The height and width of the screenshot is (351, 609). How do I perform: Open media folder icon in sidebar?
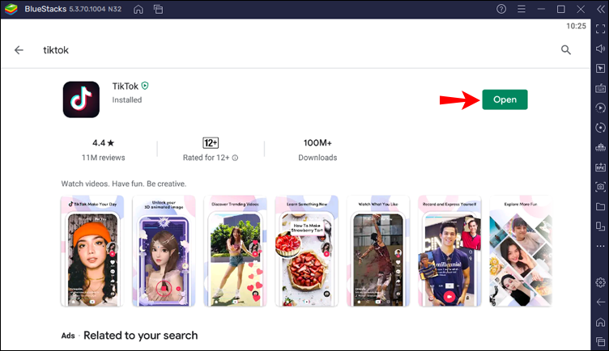click(x=600, y=206)
